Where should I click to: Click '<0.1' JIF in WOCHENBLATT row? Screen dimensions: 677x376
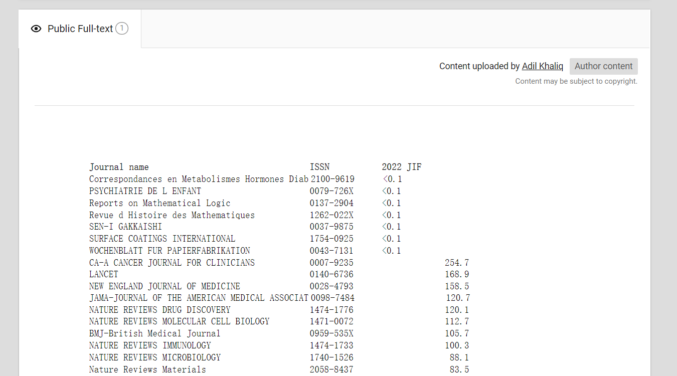(x=391, y=251)
